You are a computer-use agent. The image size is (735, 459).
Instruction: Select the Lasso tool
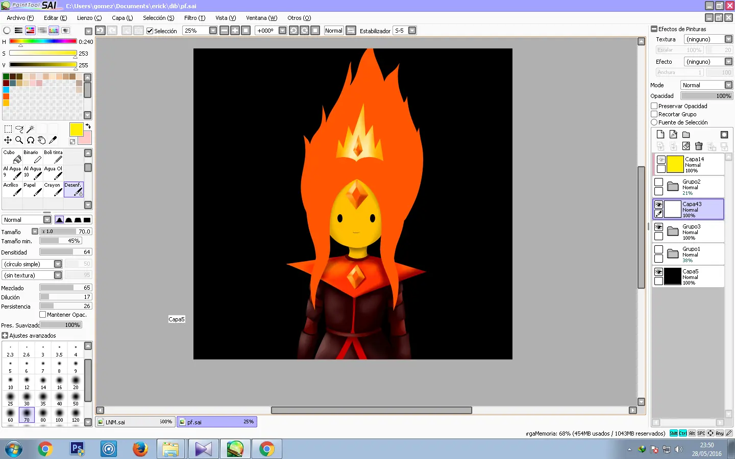point(19,129)
